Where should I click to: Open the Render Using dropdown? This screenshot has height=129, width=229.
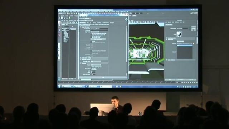pyautogui.click(x=89, y=20)
